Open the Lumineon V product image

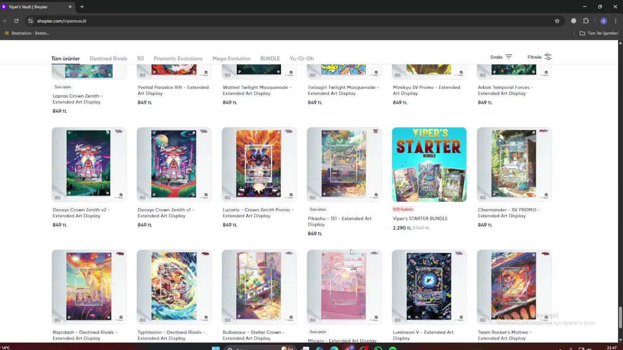pos(429,287)
